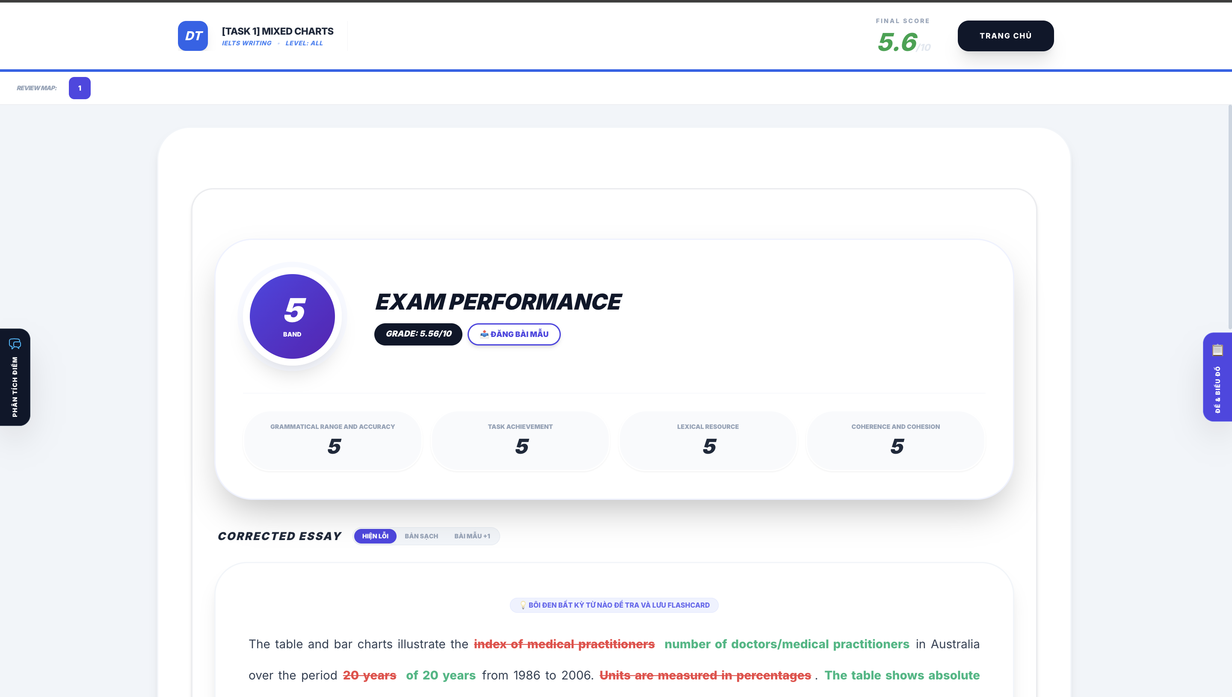Click the struck-through 'index of medical practitioners' error
Viewport: 1232px width, 697px height.
(564, 644)
